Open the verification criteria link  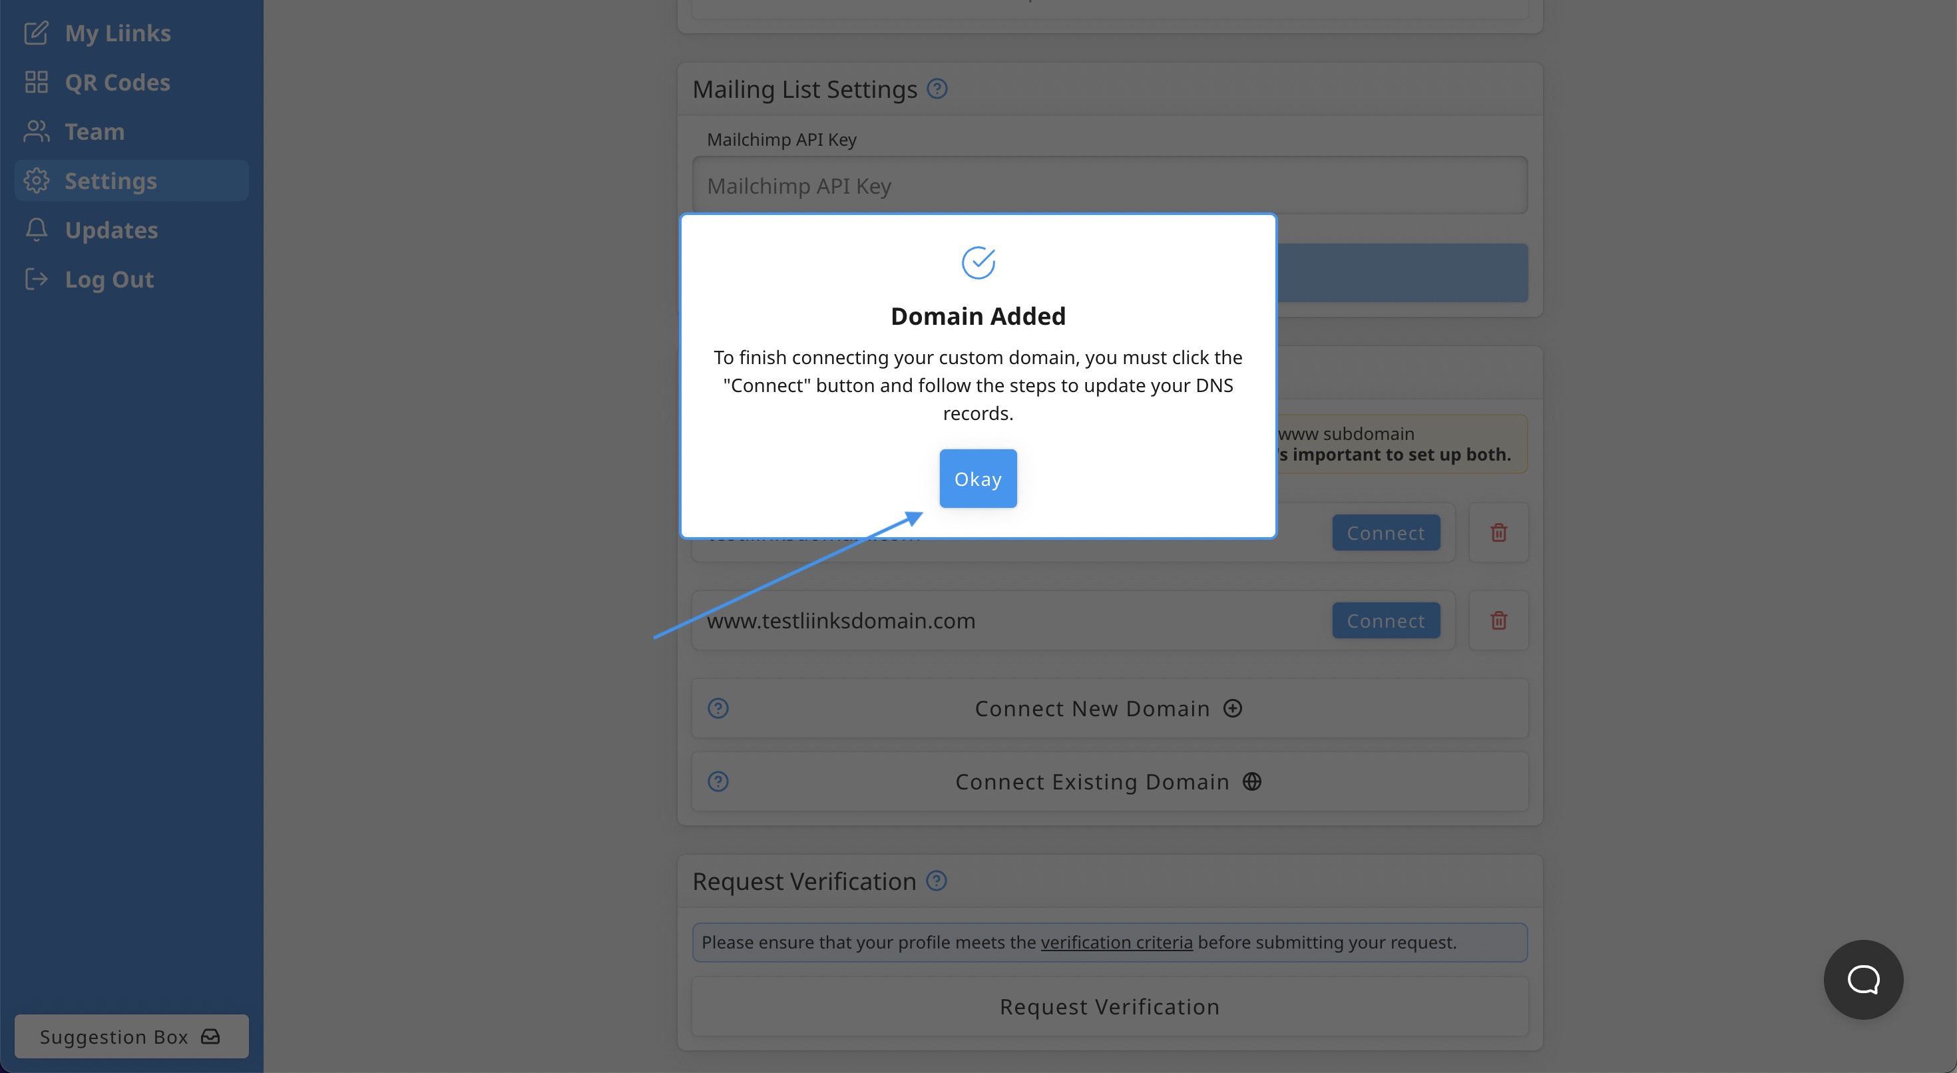click(1116, 943)
